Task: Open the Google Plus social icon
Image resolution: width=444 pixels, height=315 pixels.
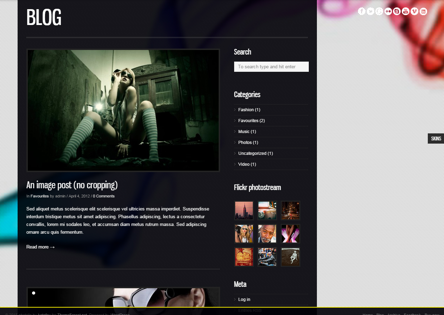Action: pyautogui.click(x=379, y=11)
